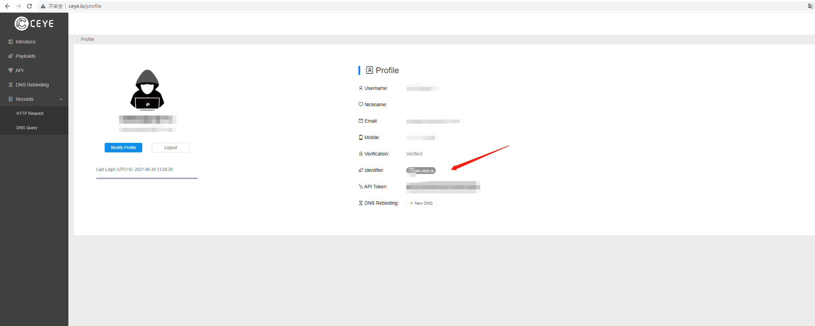Viewport: 815px width, 326px height.
Task: Click the Nickname heart icon
Action: [361, 104]
